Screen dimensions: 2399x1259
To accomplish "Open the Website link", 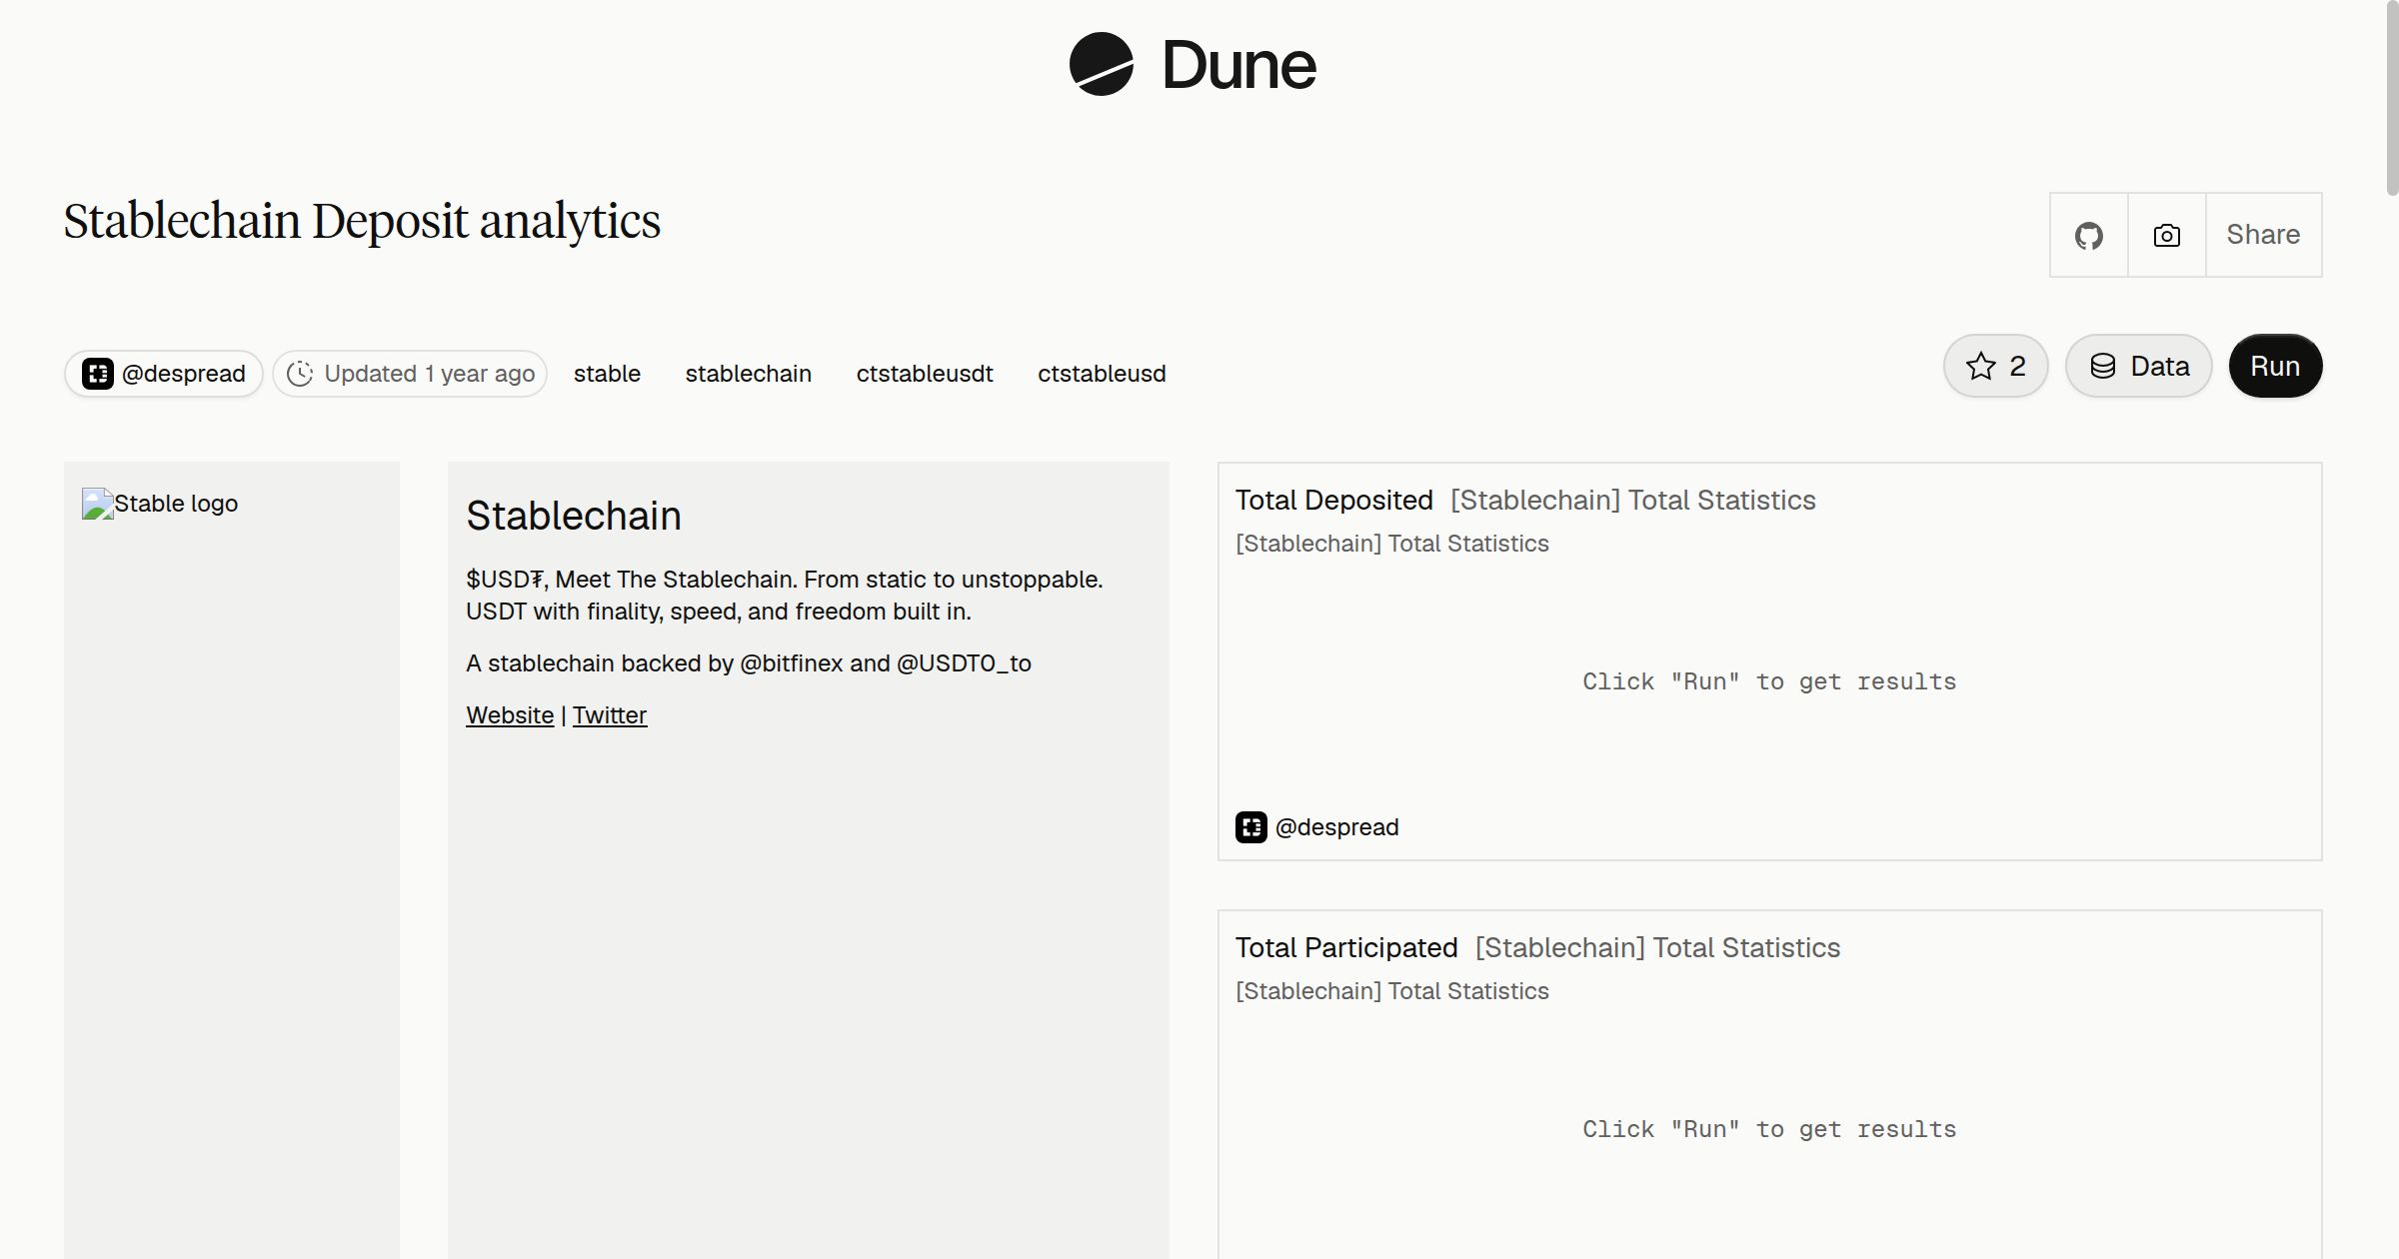I will click(510, 715).
